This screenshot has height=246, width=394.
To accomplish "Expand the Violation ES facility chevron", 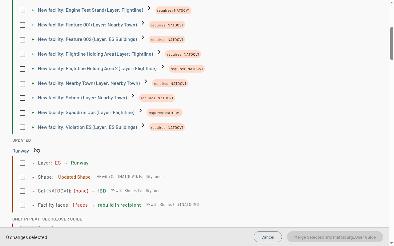I will 143,125.
